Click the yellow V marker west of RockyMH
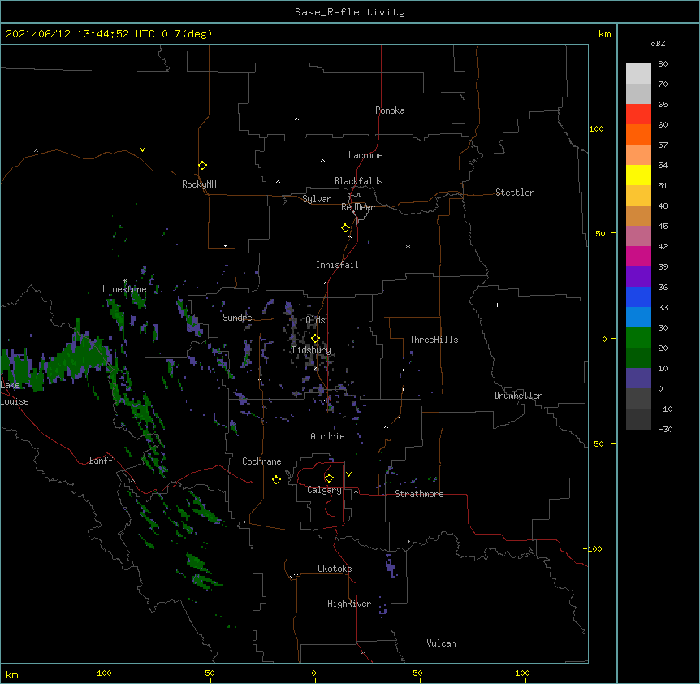 (x=142, y=149)
